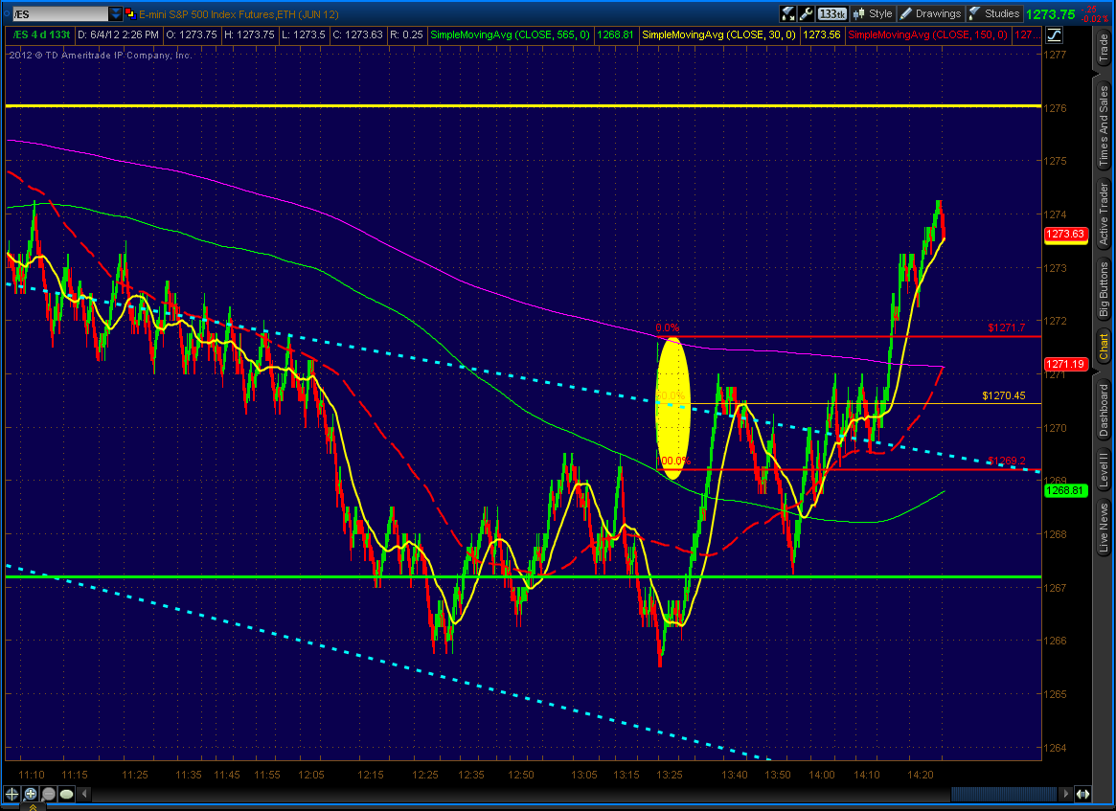Viewport: 1116px width, 811px height.
Task: Click the date readout D: 6/4/12 2:26 PM
Action: tap(118, 34)
